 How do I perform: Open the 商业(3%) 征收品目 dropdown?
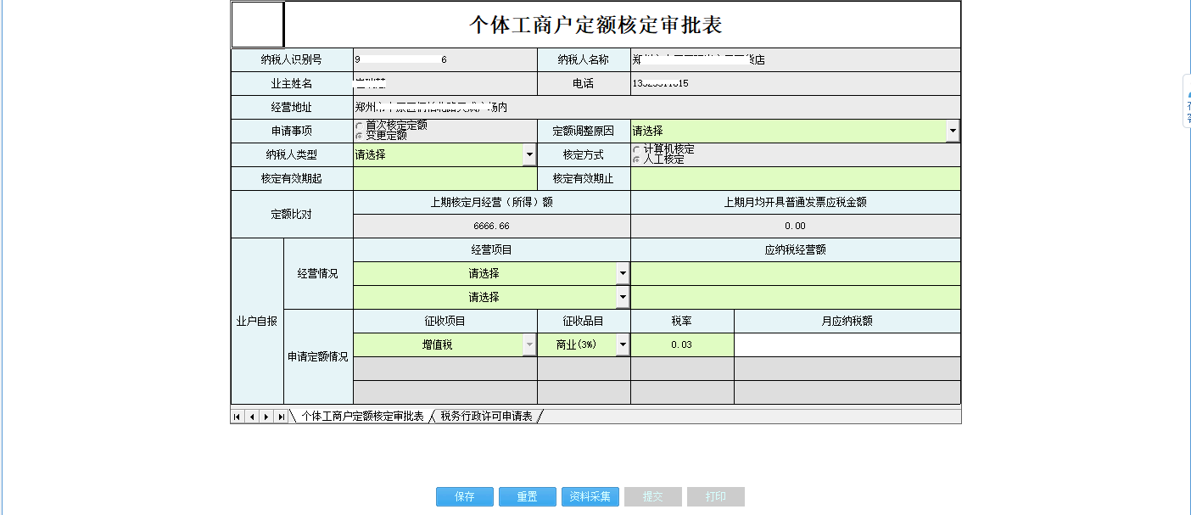point(623,344)
